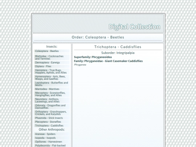The width and height of the screenshot is (196, 147).
Task: Select Hymenoptera - Ants, Bees, Wasps, Sawflies
Action: click(52, 78)
